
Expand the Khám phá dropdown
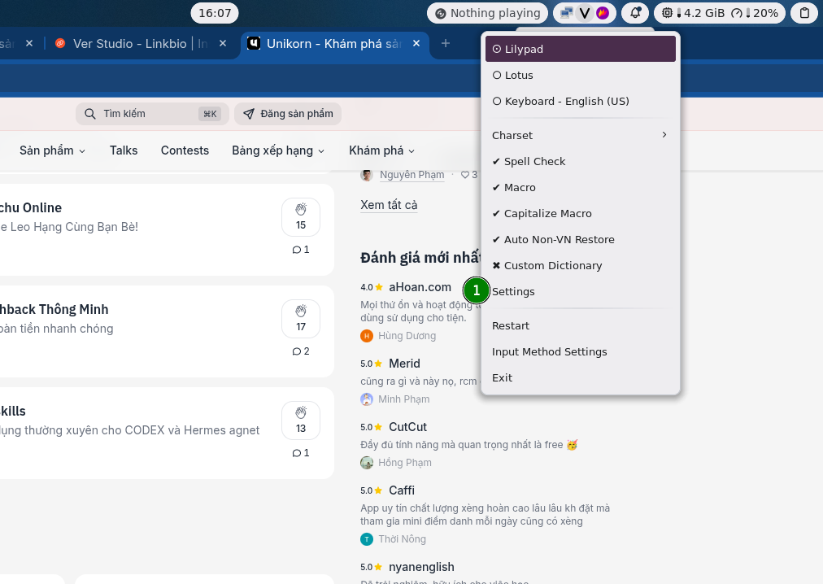click(381, 150)
